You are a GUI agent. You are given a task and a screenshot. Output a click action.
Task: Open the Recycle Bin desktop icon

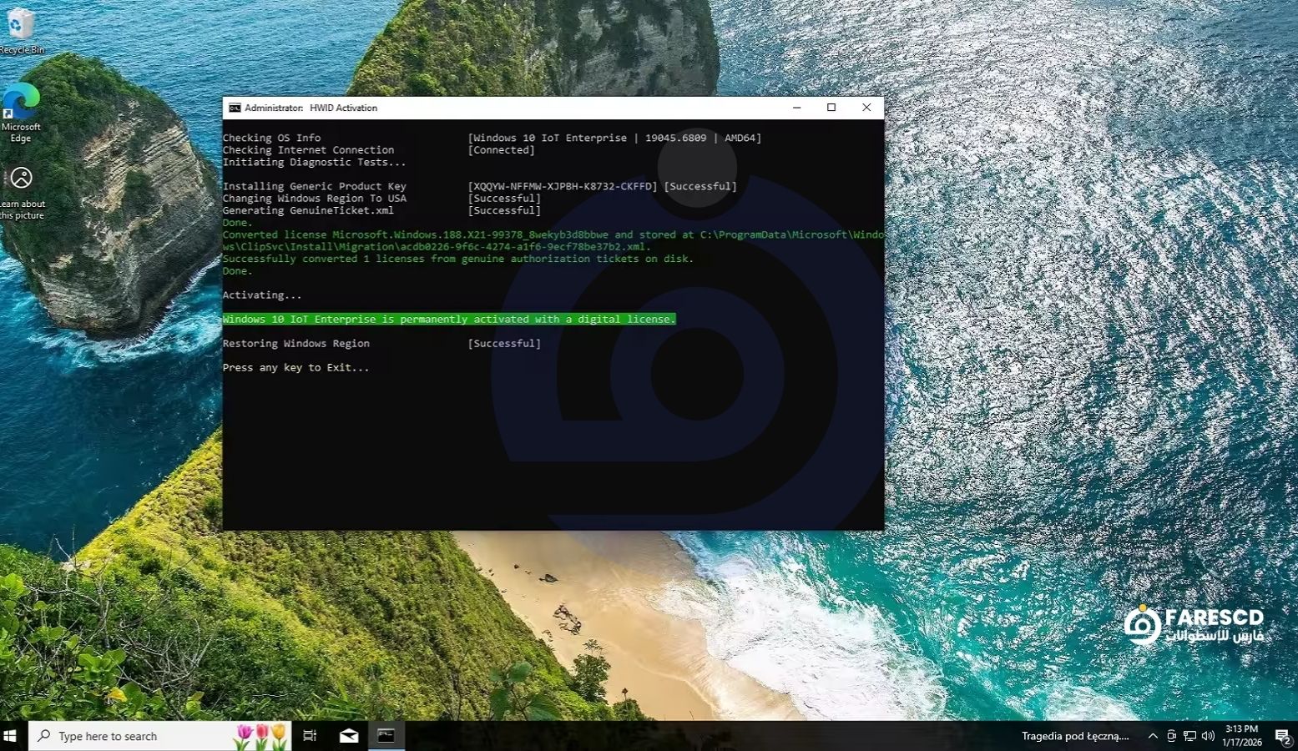tap(20, 27)
